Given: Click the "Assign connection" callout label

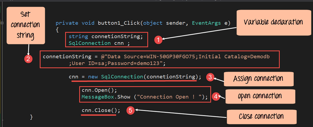Looking at the screenshot, I should point(258,79).
